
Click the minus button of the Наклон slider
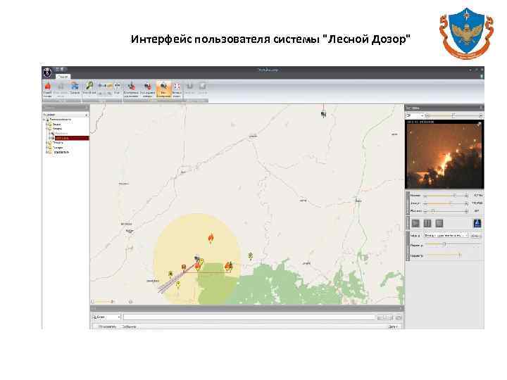coord(425,196)
